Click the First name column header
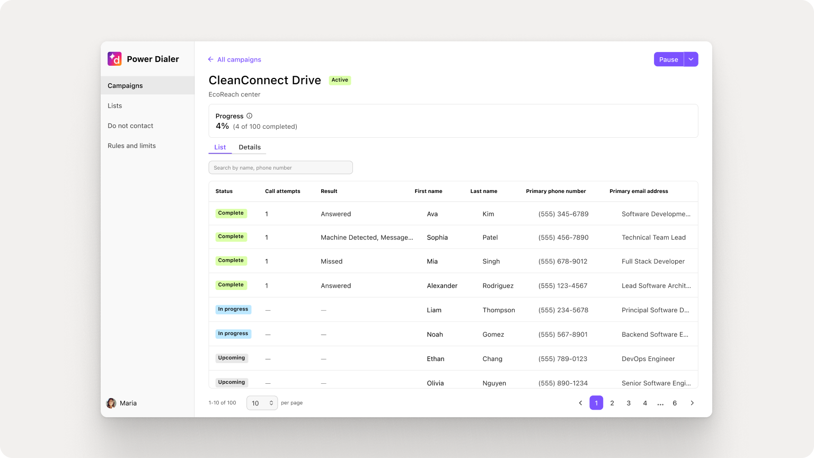This screenshot has height=458, width=814. point(428,191)
